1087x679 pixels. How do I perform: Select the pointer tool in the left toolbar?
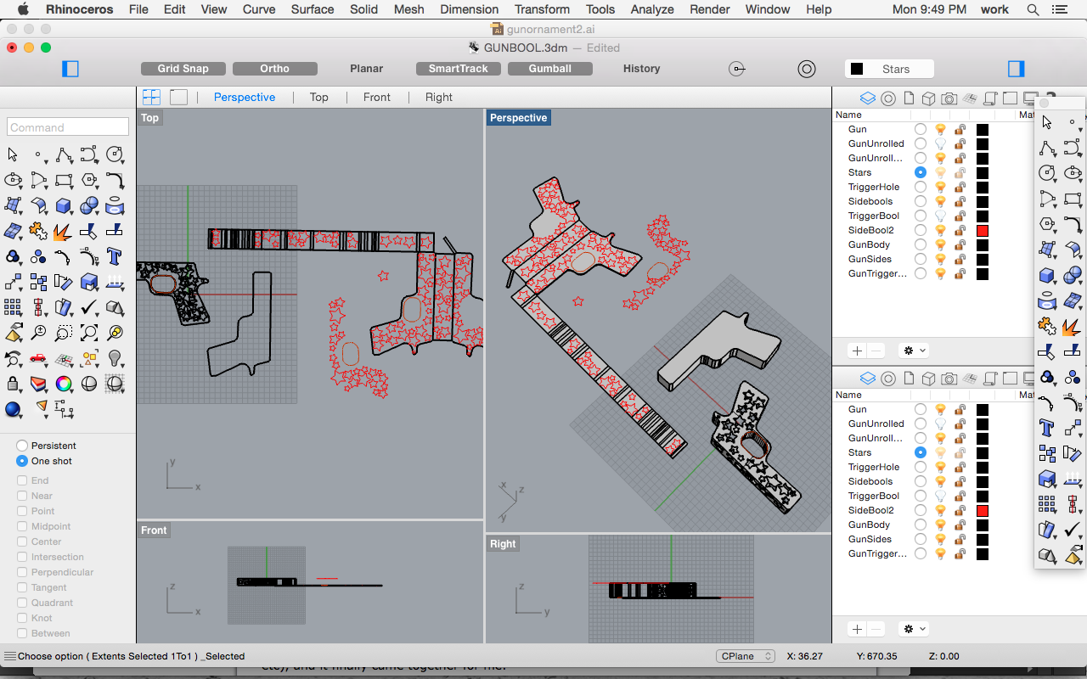(x=13, y=155)
